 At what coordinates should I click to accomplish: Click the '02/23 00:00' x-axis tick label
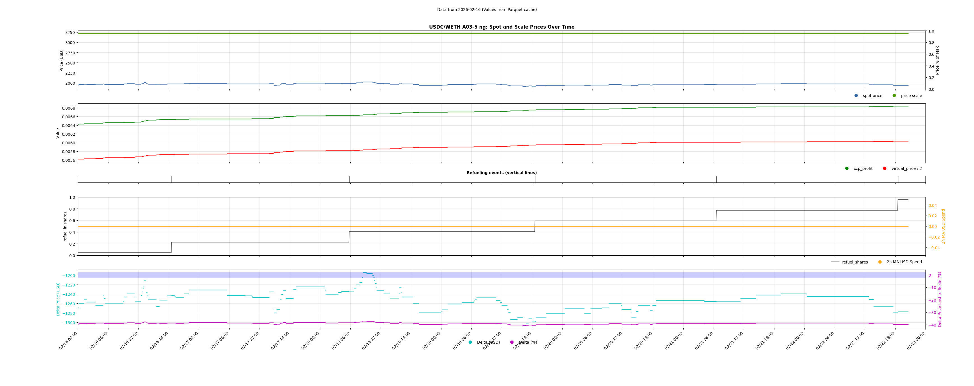pyautogui.click(x=916, y=340)
